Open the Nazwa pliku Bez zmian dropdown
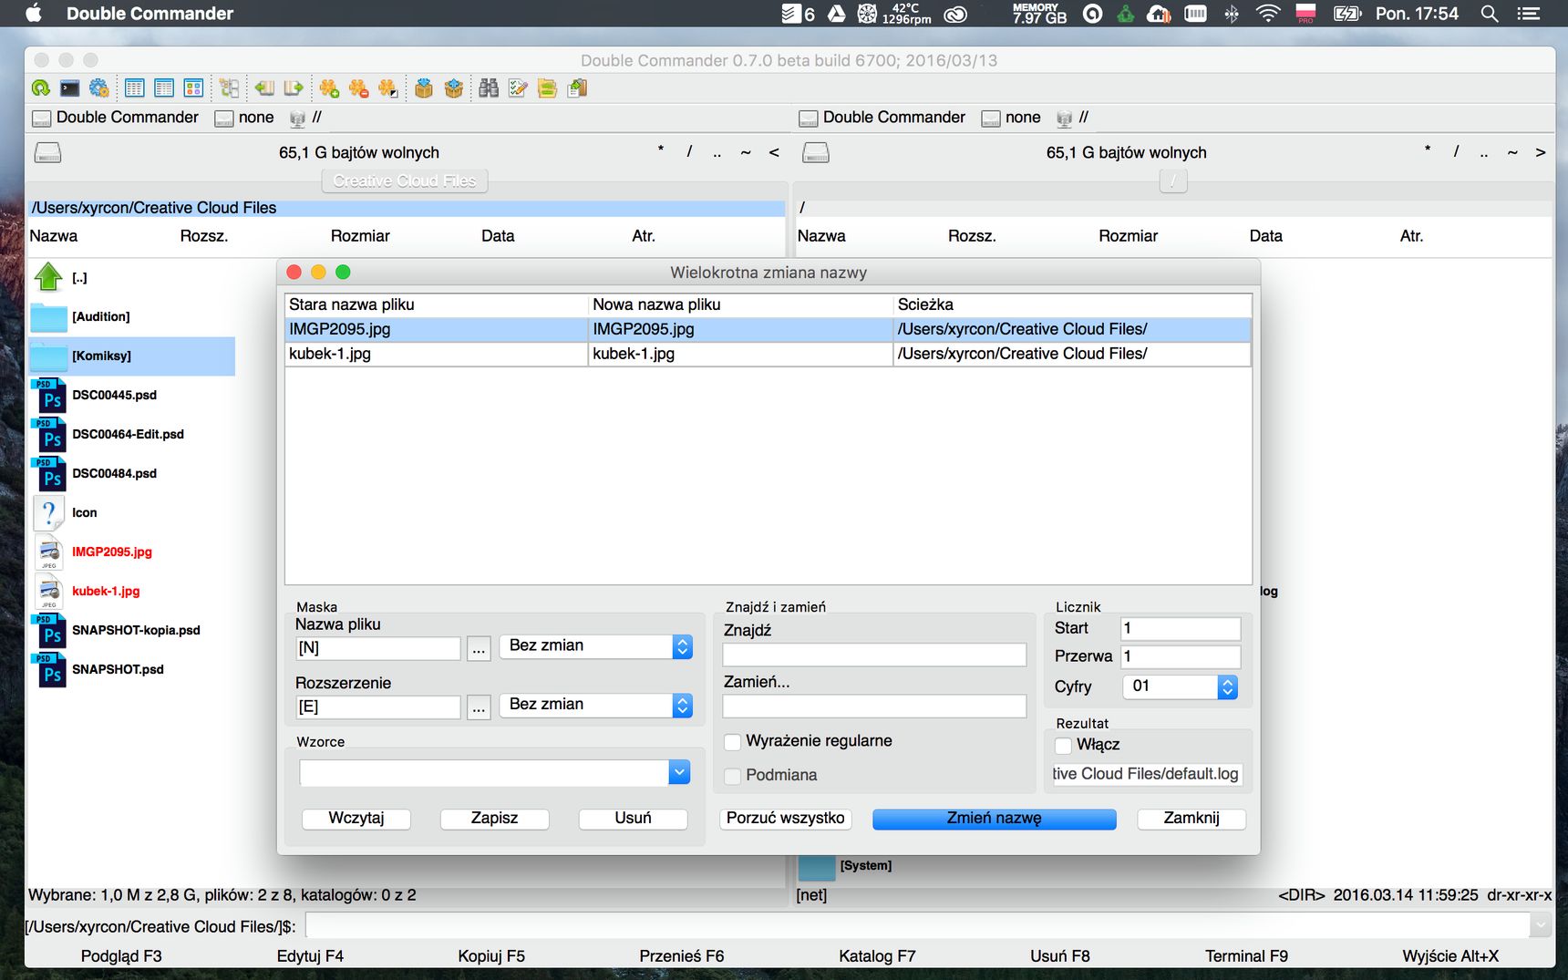Image resolution: width=1568 pixels, height=980 pixels. pyautogui.click(x=596, y=646)
